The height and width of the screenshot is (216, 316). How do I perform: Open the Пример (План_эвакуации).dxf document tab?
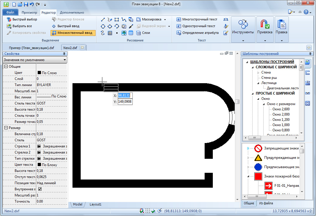31,48
